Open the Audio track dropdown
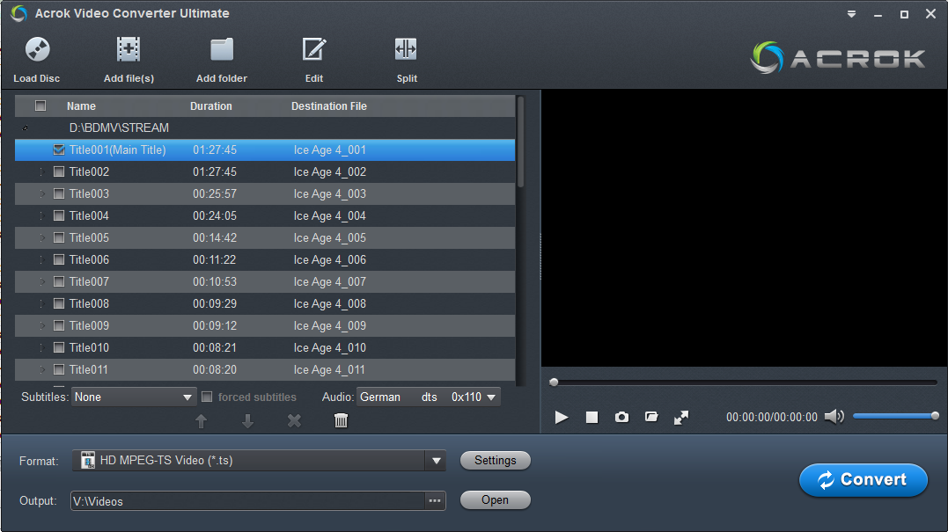Image resolution: width=948 pixels, height=532 pixels. 428,397
